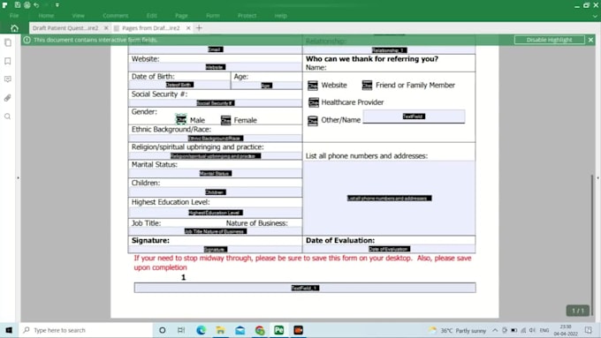
Task: Open Google Chrome from the taskbar
Action: pyautogui.click(x=260, y=330)
